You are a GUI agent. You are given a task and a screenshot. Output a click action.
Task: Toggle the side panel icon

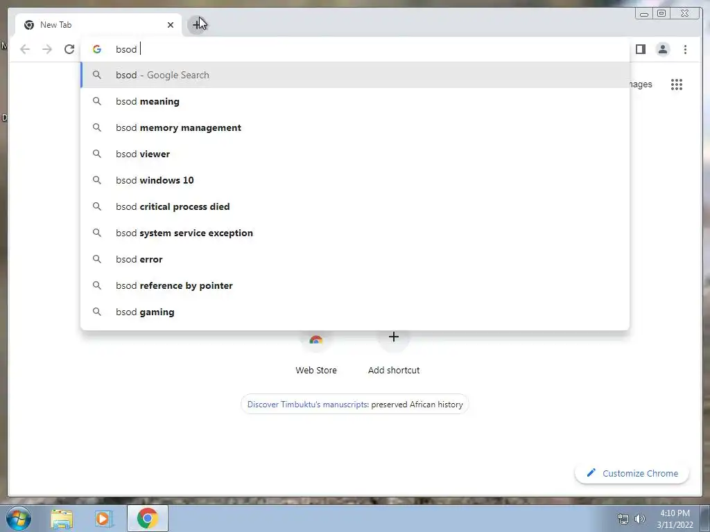coord(640,49)
